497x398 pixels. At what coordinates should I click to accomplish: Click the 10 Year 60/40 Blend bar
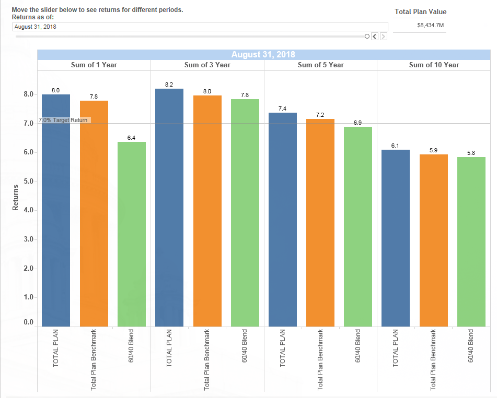pos(471,242)
